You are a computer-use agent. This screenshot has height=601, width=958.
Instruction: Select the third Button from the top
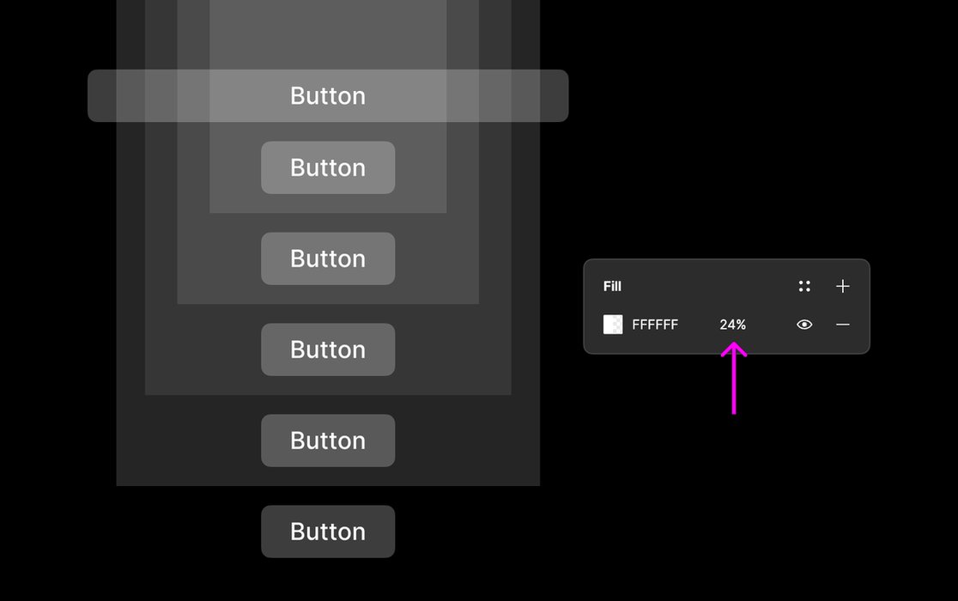pos(328,258)
